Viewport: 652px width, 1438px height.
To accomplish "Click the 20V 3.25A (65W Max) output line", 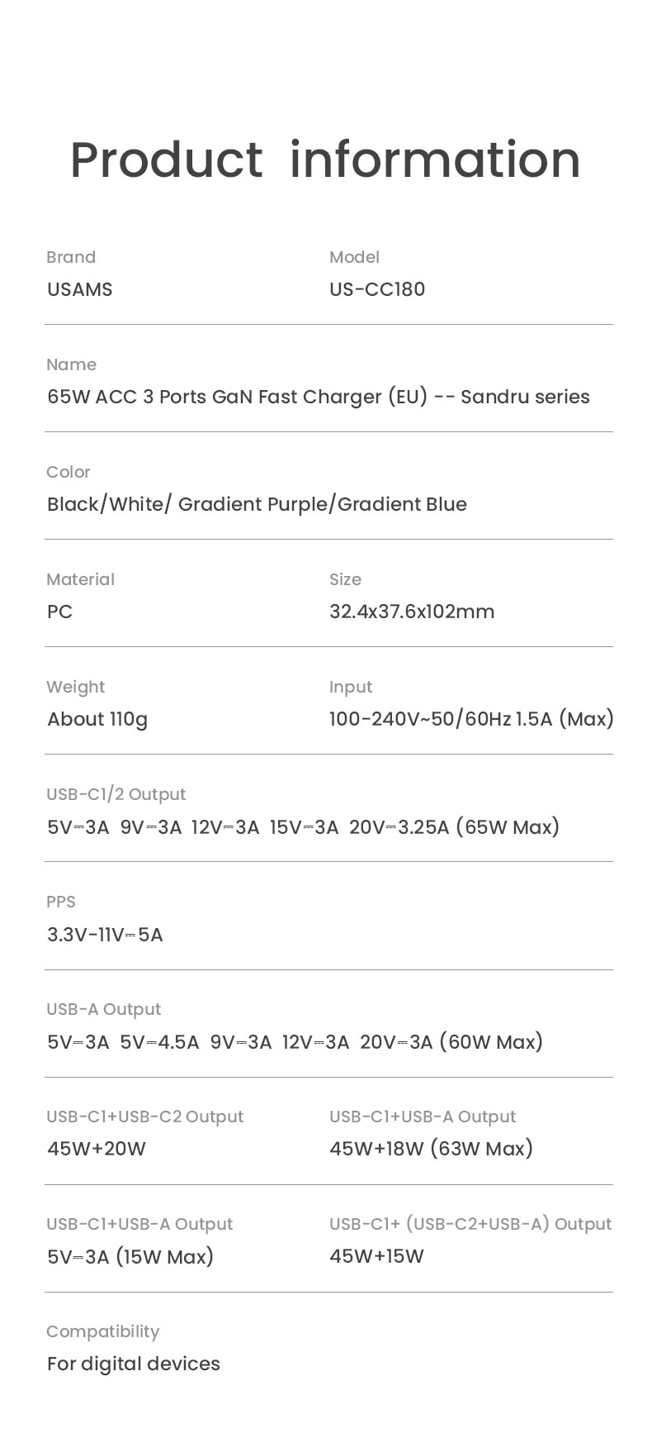I will (303, 826).
